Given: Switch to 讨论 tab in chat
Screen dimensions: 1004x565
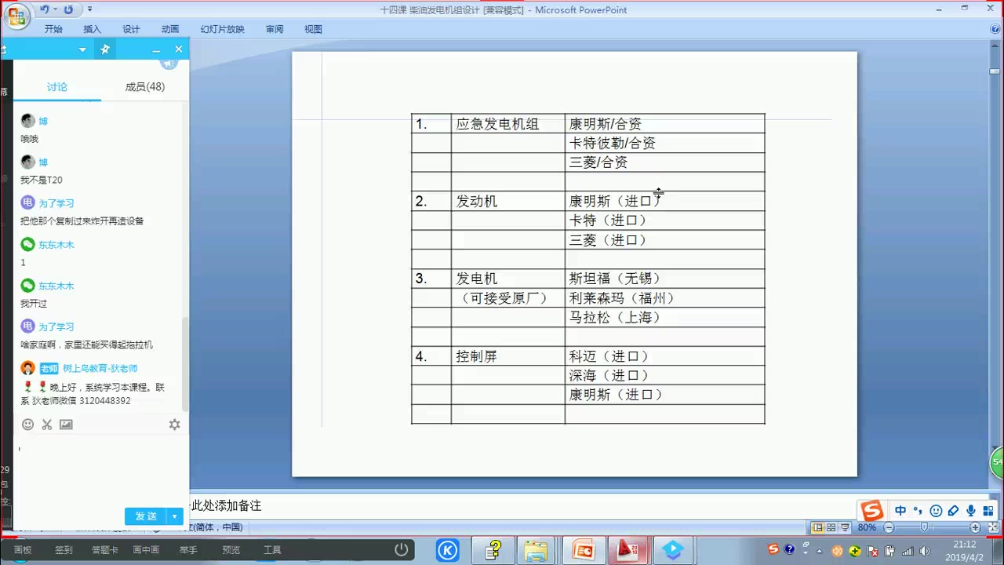Looking at the screenshot, I should [x=57, y=87].
